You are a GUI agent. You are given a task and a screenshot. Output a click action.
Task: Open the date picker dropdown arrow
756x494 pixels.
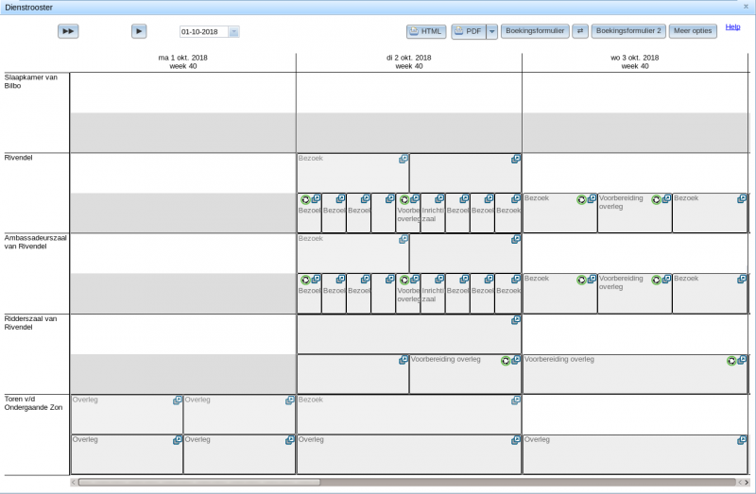click(233, 32)
